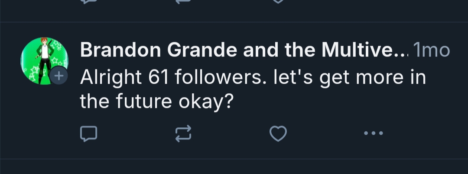Click the cut-off reply icon at top
Image resolution: width=468 pixels, height=174 pixels.
[88, 1]
